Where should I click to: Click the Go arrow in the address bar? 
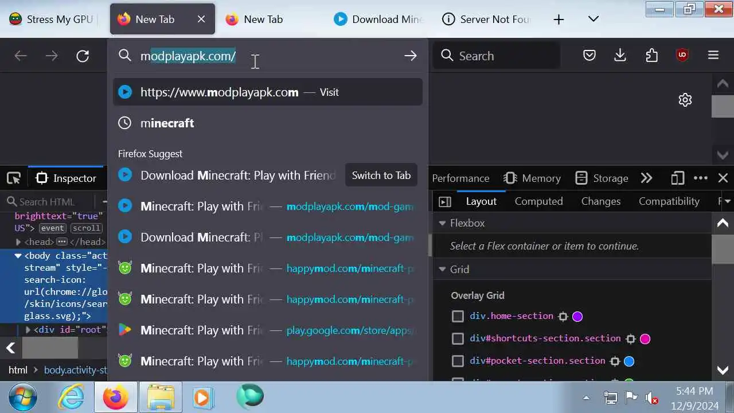410,56
